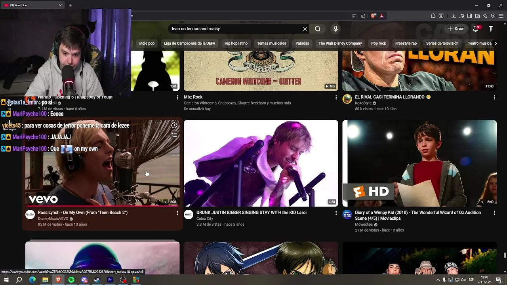
Task: Open the Windows Start menu
Action: pyautogui.click(x=6, y=280)
